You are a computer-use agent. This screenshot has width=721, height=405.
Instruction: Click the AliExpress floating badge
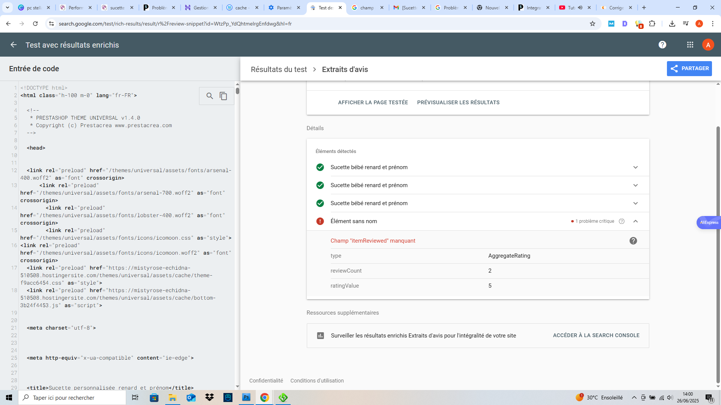709,222
